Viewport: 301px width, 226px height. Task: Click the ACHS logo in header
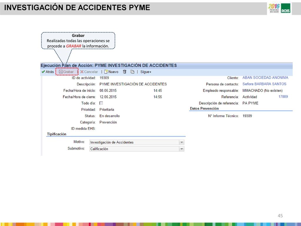tap(286, 9)
